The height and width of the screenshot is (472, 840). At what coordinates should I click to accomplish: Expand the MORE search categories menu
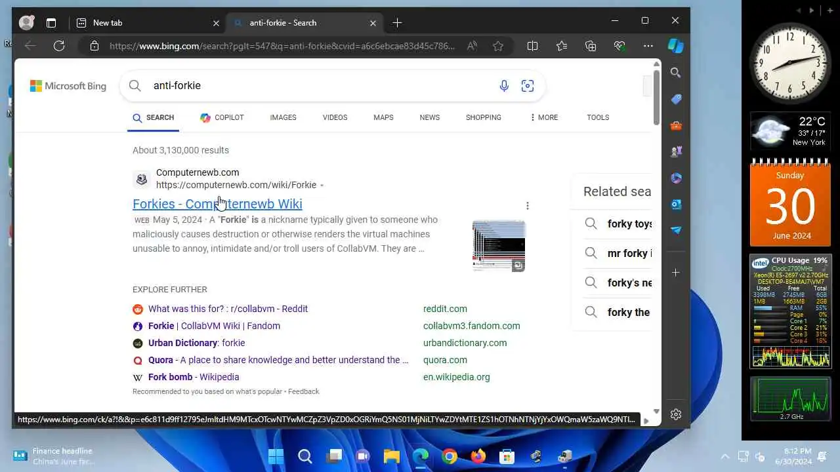(x=544, y=117)
